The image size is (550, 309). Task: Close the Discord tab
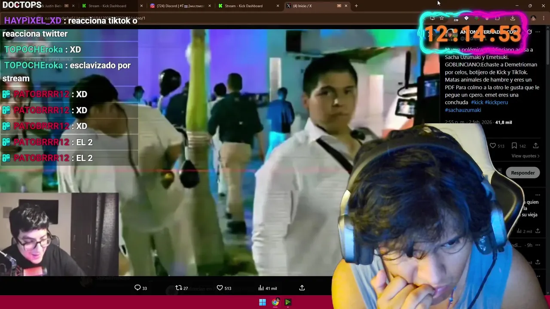pyautogui.click(x=210, y=6)
